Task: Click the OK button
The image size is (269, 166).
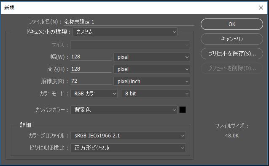Action: (231, 24)
